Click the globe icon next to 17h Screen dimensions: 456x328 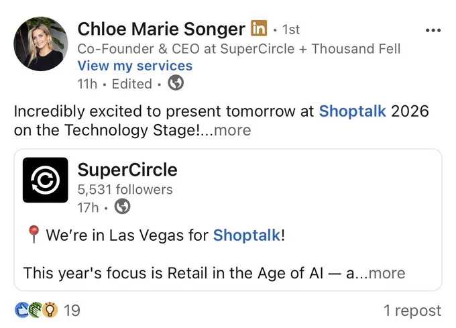pyautogui.click(x=122, y=207)
